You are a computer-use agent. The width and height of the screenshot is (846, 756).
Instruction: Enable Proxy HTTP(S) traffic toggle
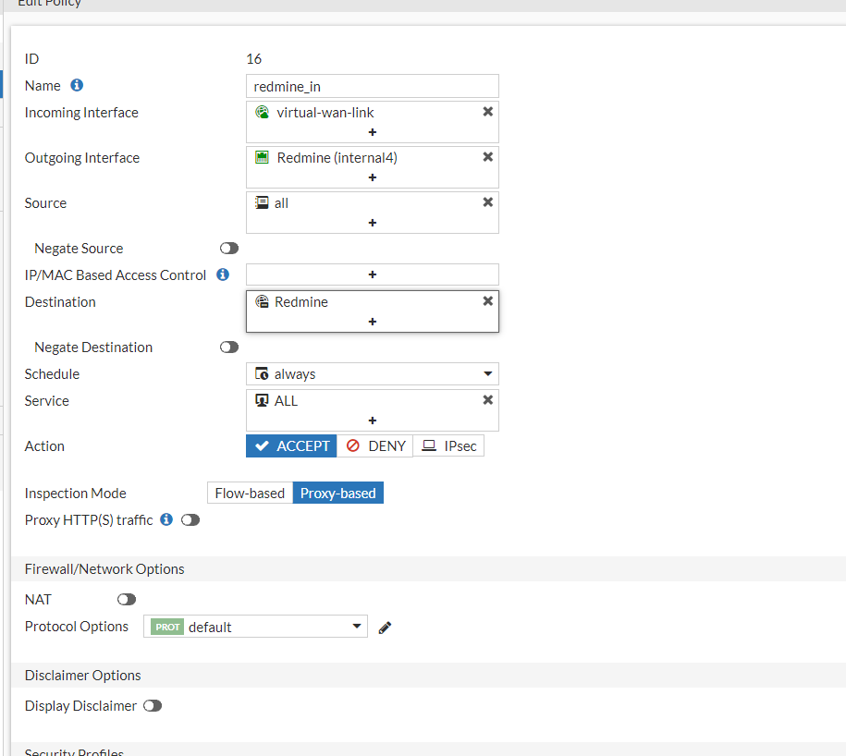point(190,519)
